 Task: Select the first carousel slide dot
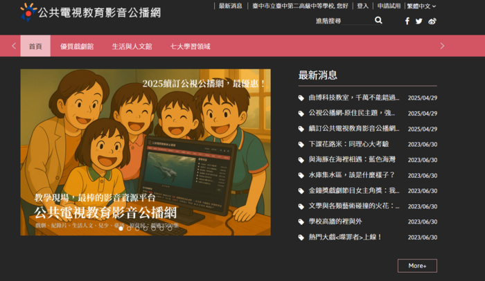(x=121, y=228)
